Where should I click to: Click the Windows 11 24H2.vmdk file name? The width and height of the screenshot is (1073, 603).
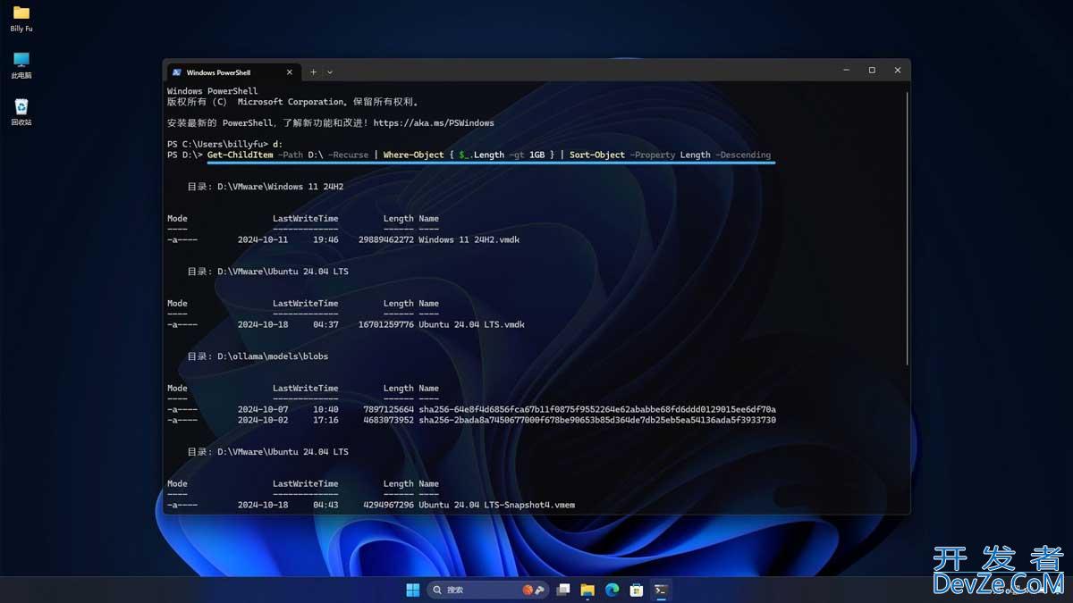(x=469, y=240)
